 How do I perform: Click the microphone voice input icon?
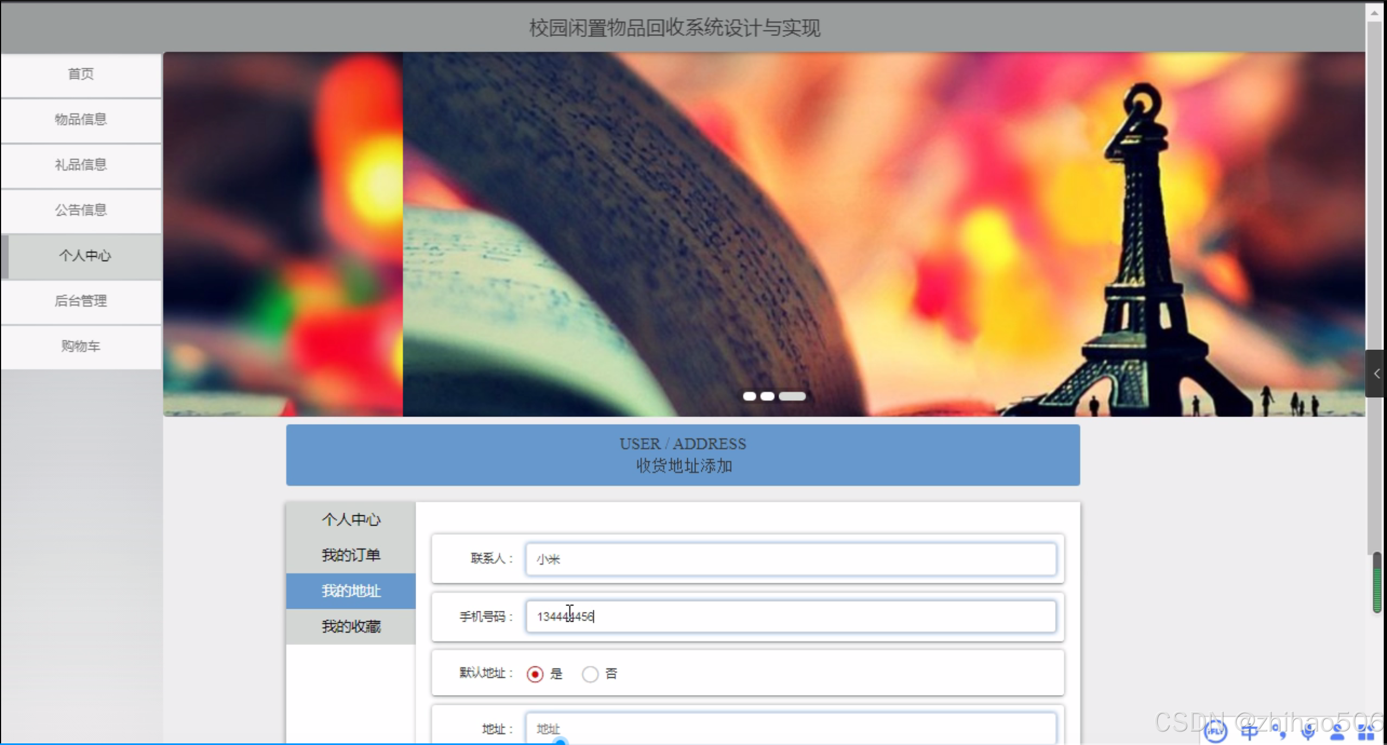click(1308, 732)
